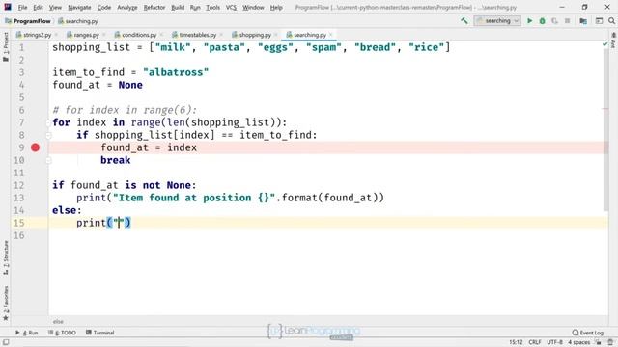
Task: Open the Project tool window sidebar tab
Action: click(x=6, y=46)
